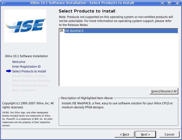Minimize the installer window

(162, 3)
